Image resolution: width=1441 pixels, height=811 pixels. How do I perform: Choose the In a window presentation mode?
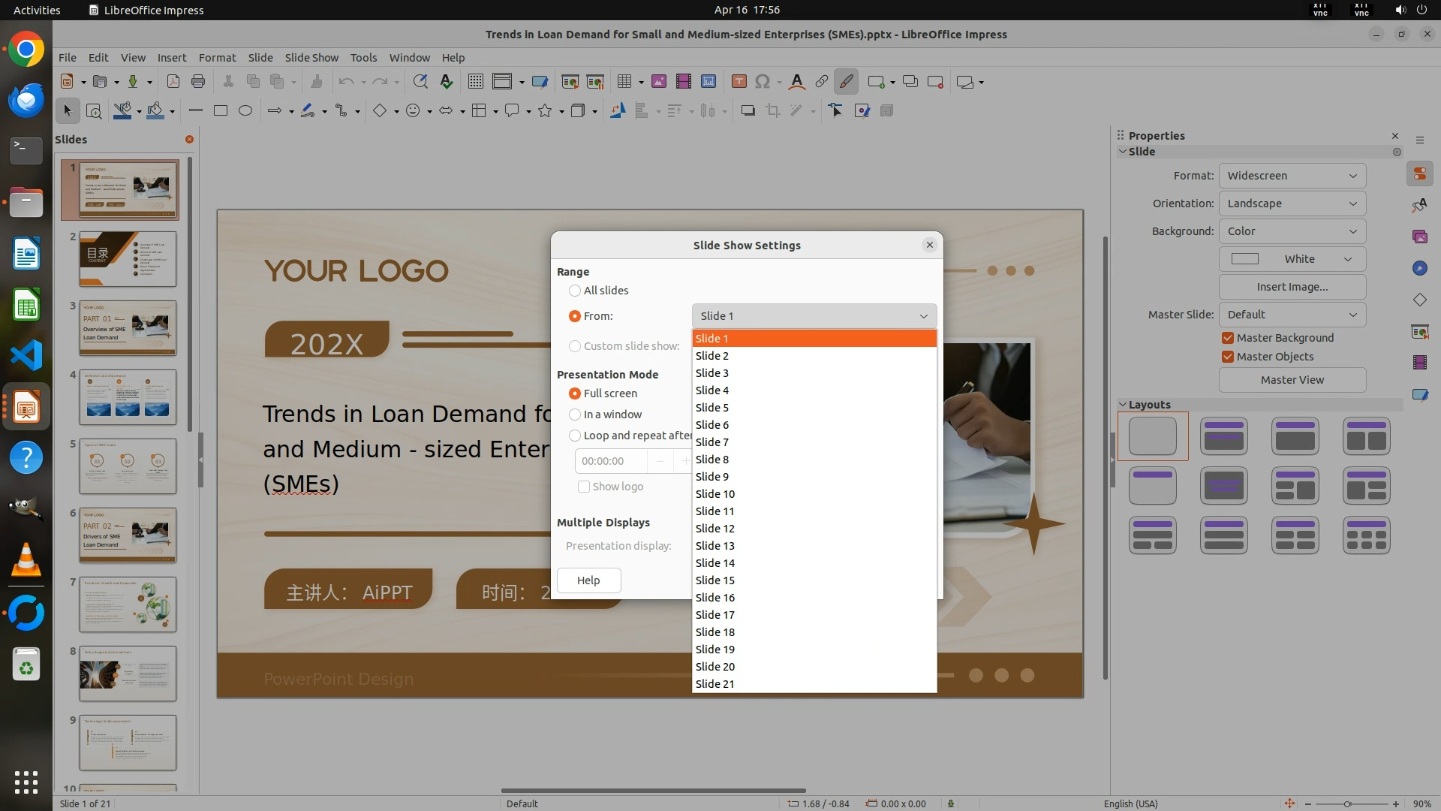pyautogui.click(x=575, y=415)
